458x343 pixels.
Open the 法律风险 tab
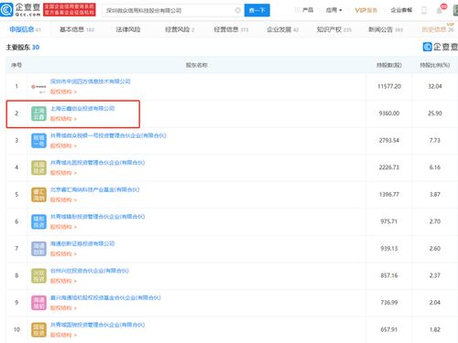(128, 29)
